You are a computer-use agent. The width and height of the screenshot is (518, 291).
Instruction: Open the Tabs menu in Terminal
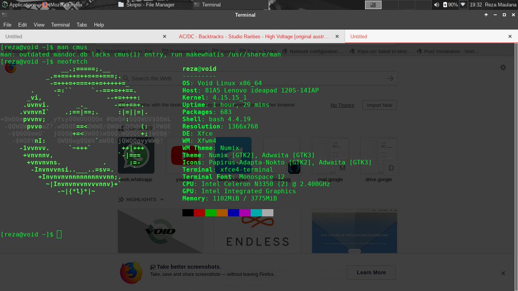(82, 25)
